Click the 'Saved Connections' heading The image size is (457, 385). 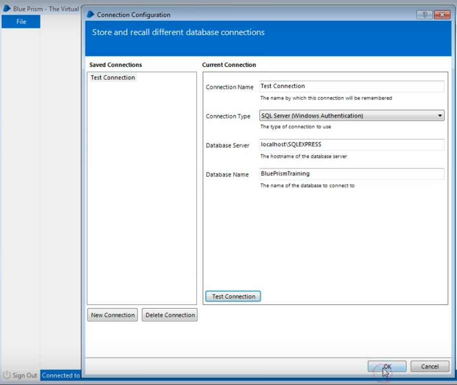click(x=116, y=65)
